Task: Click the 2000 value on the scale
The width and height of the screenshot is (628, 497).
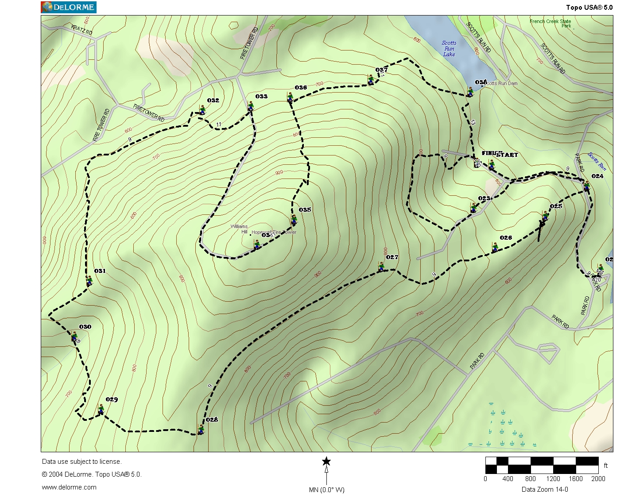Action: click(598, 478)
